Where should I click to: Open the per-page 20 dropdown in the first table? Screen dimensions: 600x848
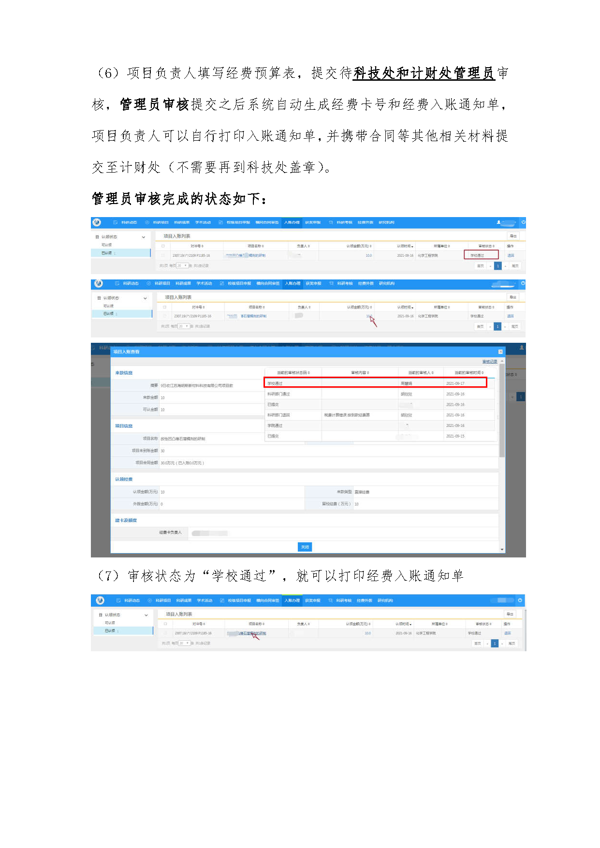pos(182,265)
